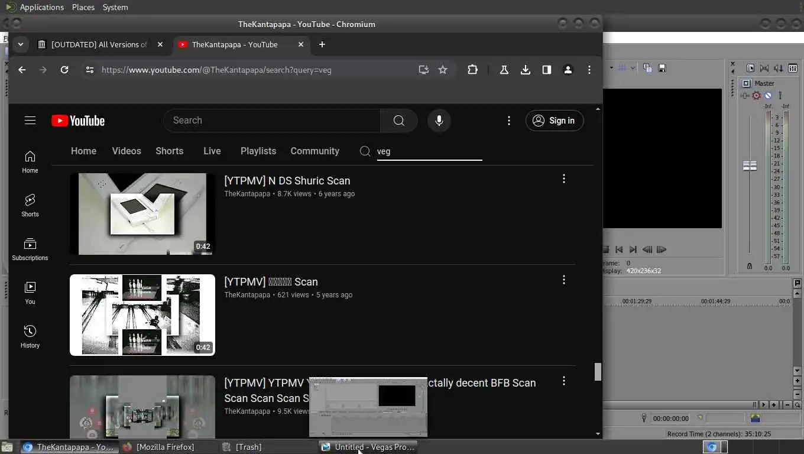Click the YouTube page vertical scrollbar thumb
This screenshot has height=454, width=804.
(598, 372)
